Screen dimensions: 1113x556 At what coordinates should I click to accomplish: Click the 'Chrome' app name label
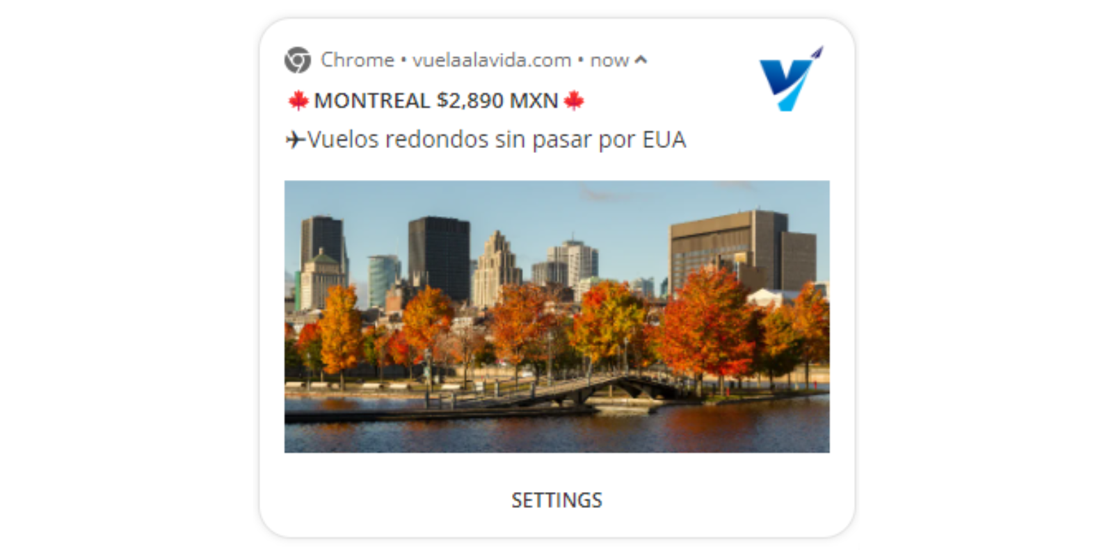[x=358, y=60]
